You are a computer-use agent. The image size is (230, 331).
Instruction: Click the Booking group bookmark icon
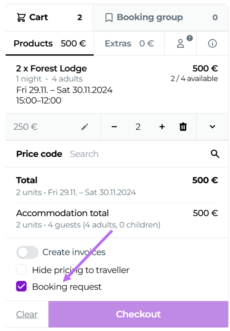pos(109,17)
